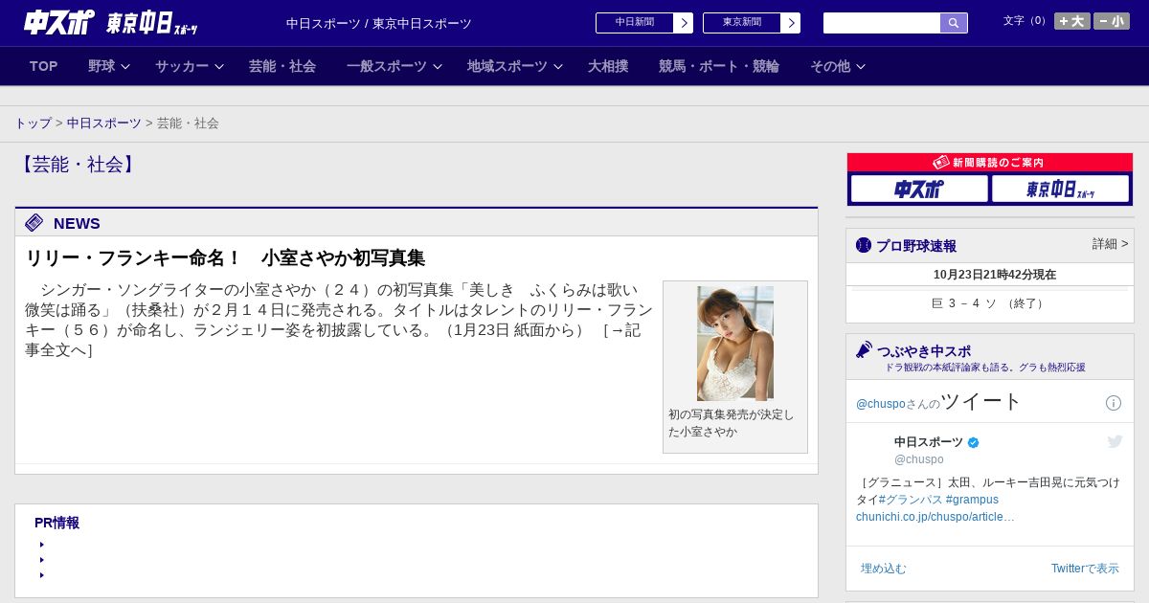
Task: Click the 中スポ subscription banner button
Action: click(x=919, y=190)
